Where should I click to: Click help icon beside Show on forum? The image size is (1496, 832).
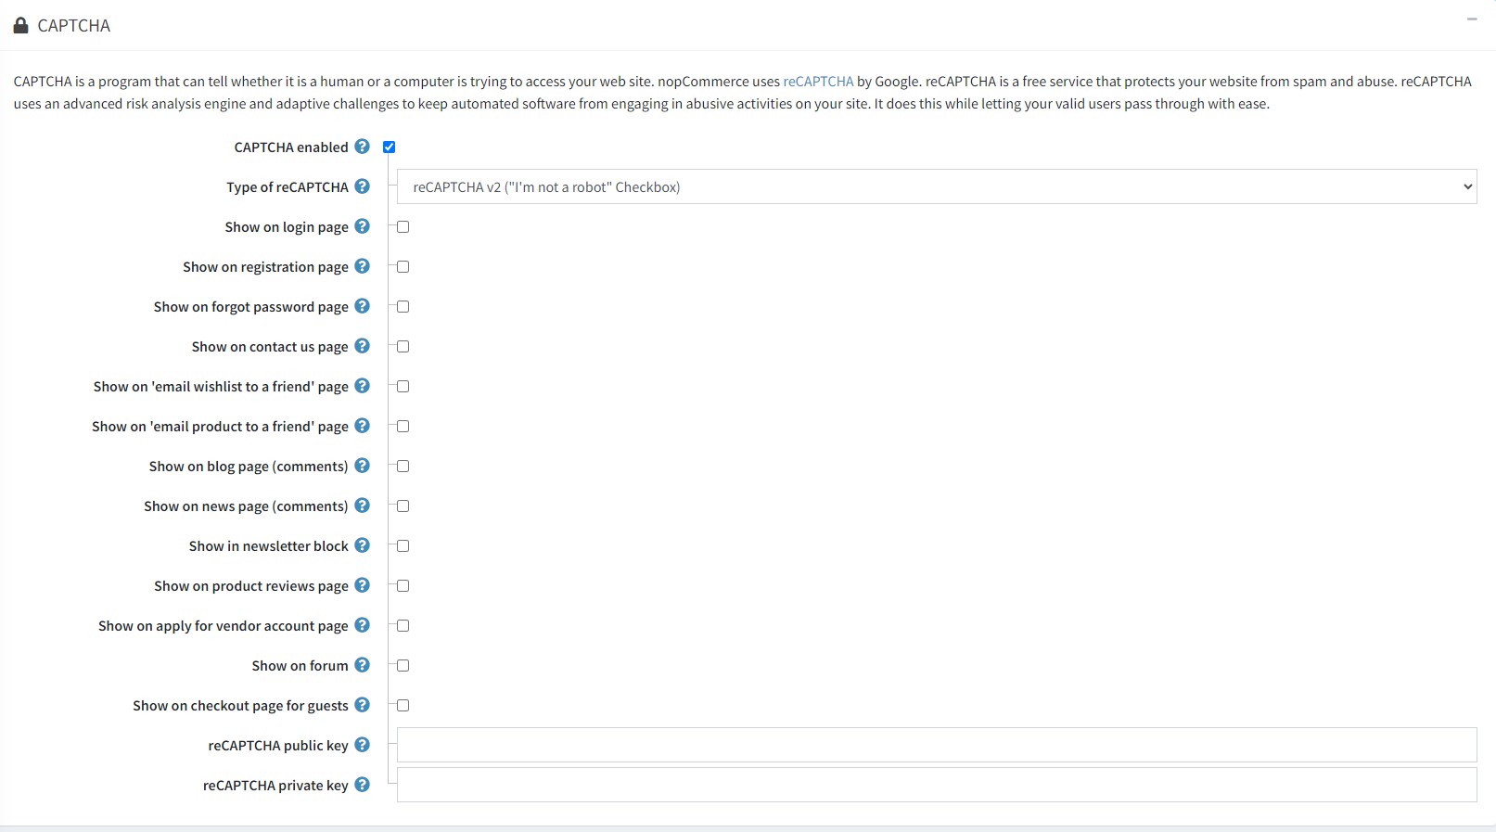pyautogui.click(x=363, y=665)
